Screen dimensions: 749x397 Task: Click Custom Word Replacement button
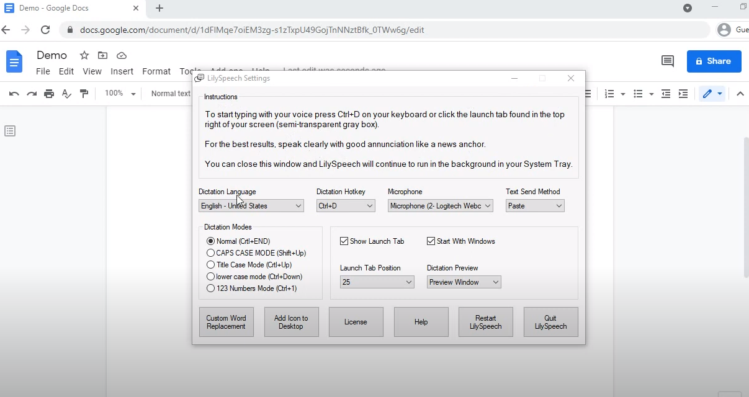[x=226, y=322]
